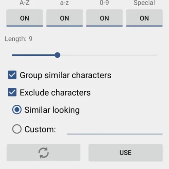Uncheck the Group similar characters checkbox

coord(12,75)
